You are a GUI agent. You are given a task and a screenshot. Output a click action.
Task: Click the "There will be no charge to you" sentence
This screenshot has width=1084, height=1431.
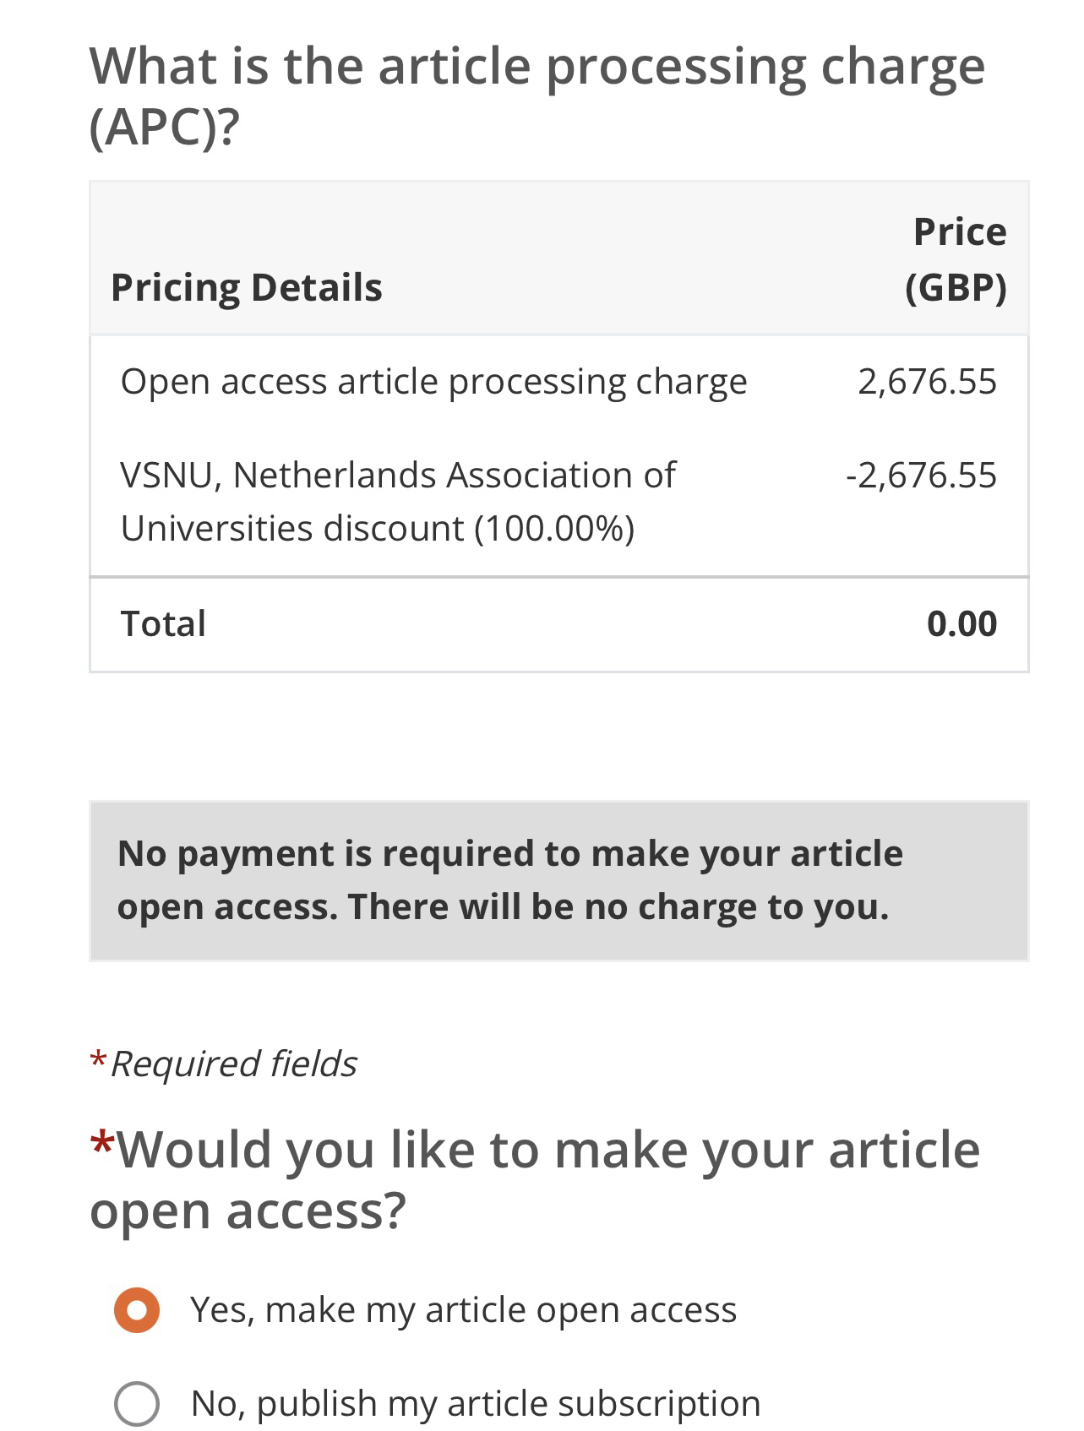click(x=618, y=907)
